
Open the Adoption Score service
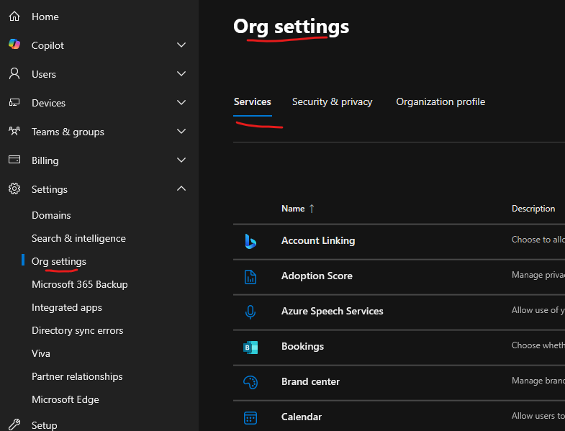click(x=317, y=276)
